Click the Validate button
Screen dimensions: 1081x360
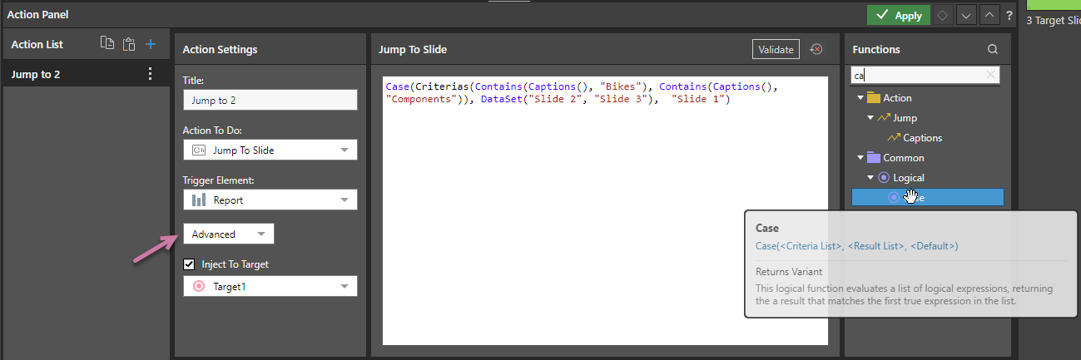click(x=776, y=50)
